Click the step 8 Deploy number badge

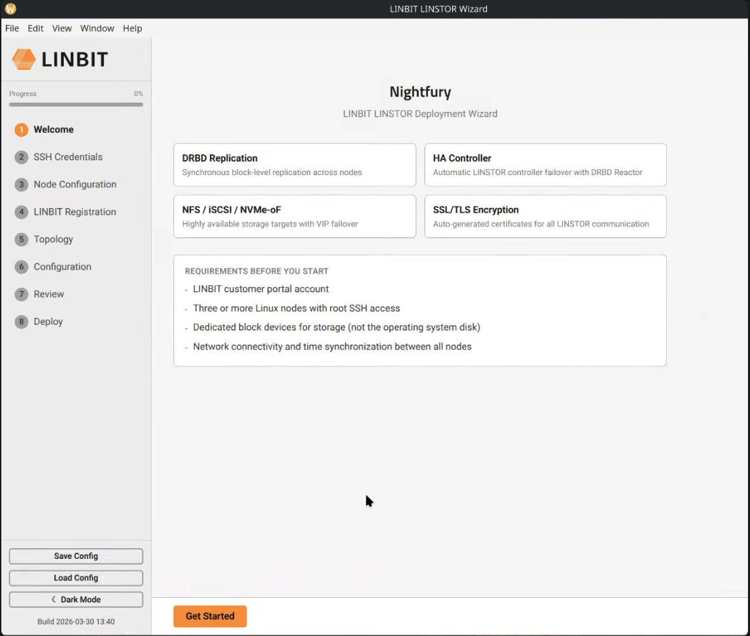[21, 322]
